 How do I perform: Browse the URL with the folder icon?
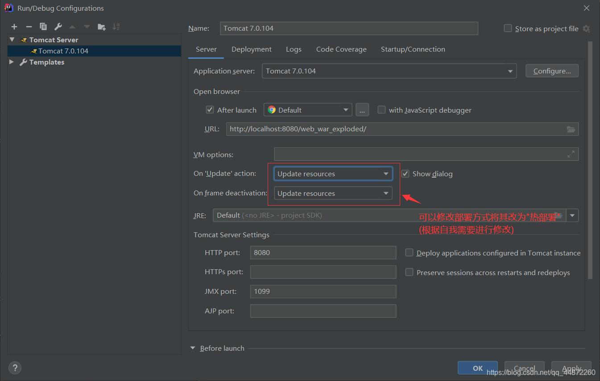click(571, 129)
